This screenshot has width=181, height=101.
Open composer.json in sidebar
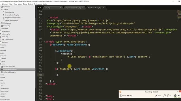coord(5,99)
